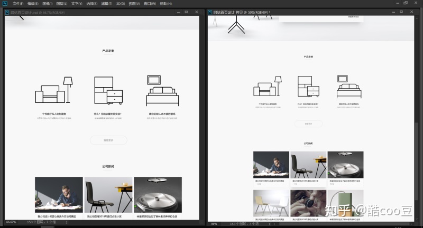The height and width of the screenshot is (228, 423).
Task: Click the bed icon in left document
Action: [162, 91]
